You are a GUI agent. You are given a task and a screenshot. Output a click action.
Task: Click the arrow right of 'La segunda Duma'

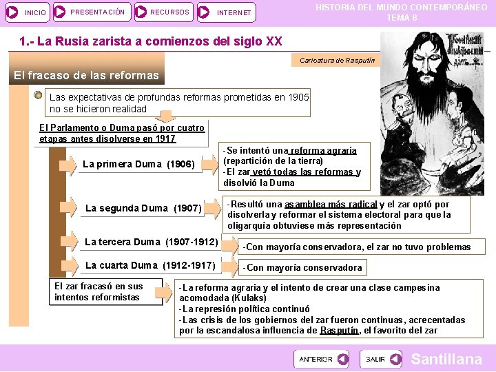213,209
